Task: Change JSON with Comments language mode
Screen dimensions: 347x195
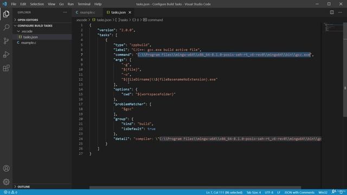Action: pos(299,192)
